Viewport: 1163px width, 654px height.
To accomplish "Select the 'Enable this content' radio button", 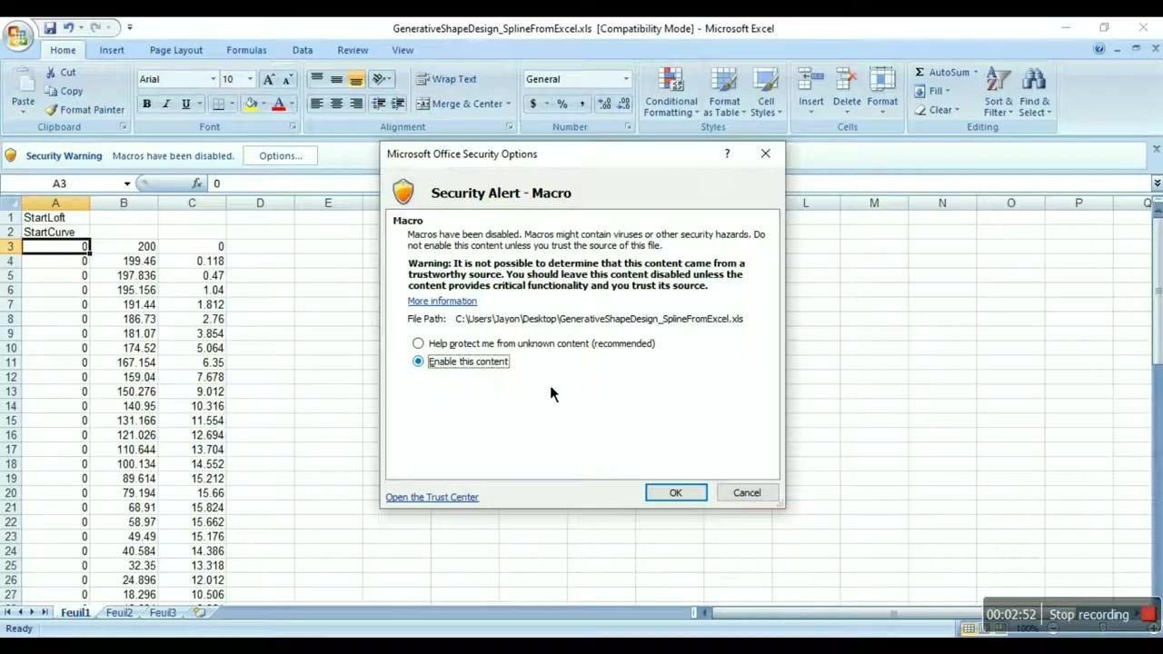I will click(x=418, y=362).
